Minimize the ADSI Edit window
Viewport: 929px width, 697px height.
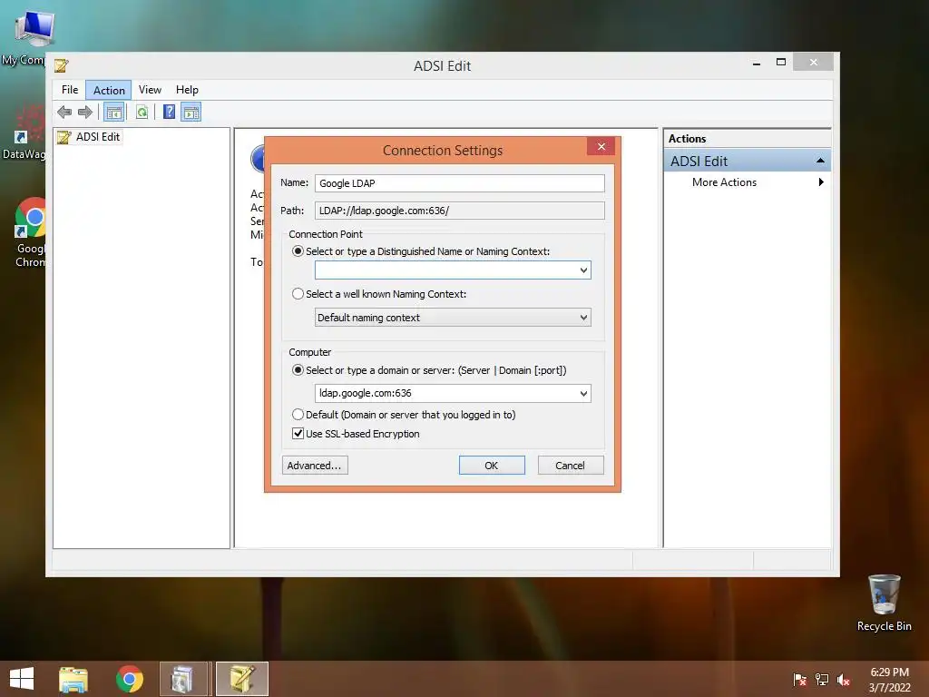tap(757, 63)
